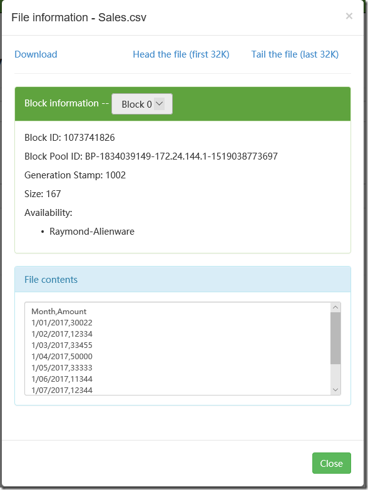Open Tail the file (last 32K)
This screenshot has height=490, width=368.
[x=295, y=54]
